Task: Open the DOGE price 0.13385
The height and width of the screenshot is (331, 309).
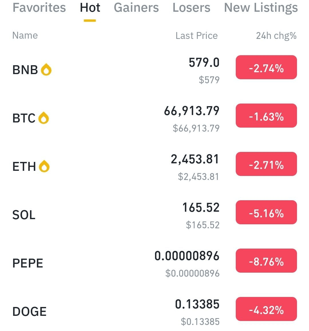Action: 197,304
